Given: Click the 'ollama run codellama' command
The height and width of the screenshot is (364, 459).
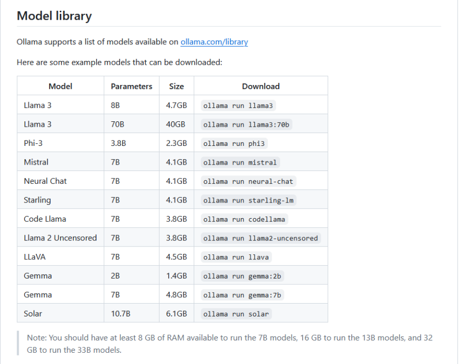Looking at the screenshot, I should (x=244, y=219).
